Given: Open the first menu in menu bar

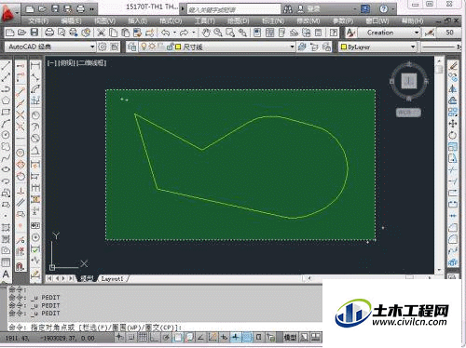Looking at the screenshot, I should tap(38, 21).
